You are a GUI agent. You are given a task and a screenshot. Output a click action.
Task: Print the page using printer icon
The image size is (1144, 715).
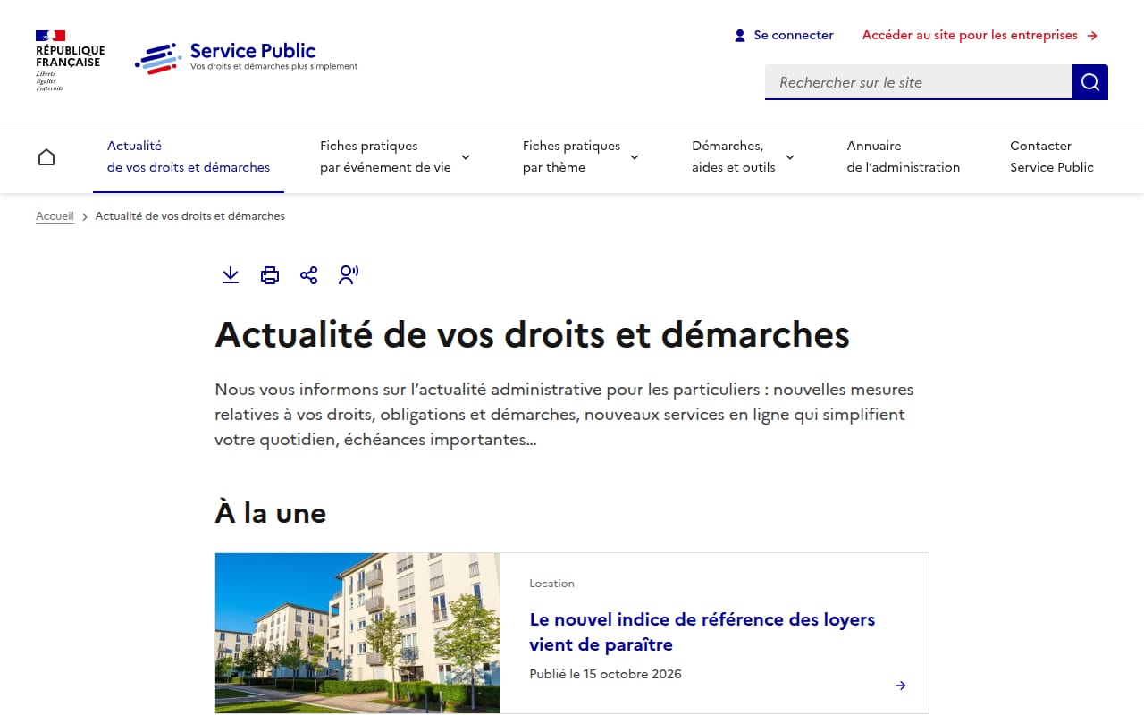click(270, 275)
